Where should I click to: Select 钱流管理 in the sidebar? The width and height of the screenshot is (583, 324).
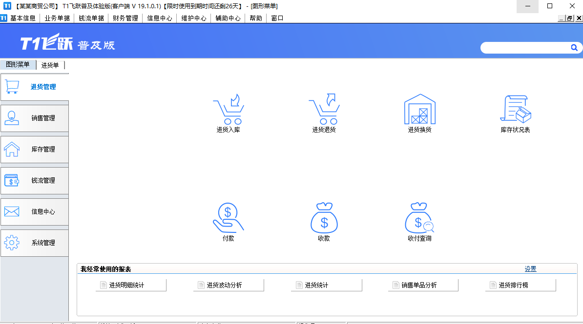pyautogui.click(x=35, y=180)
